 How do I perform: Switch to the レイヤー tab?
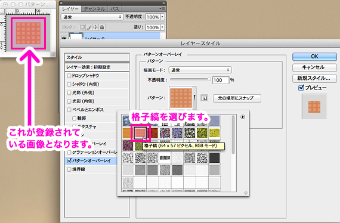pyautogui.click(x=70, y=9)
